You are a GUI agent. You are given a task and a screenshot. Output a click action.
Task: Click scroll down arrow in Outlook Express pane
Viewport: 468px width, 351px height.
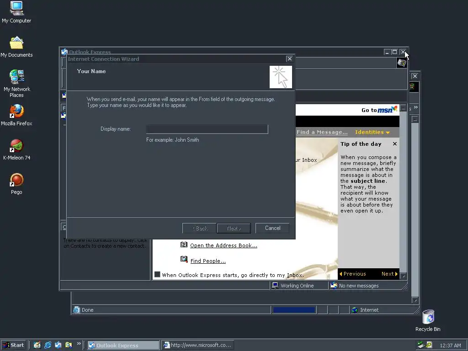click(x=403, y=276)
